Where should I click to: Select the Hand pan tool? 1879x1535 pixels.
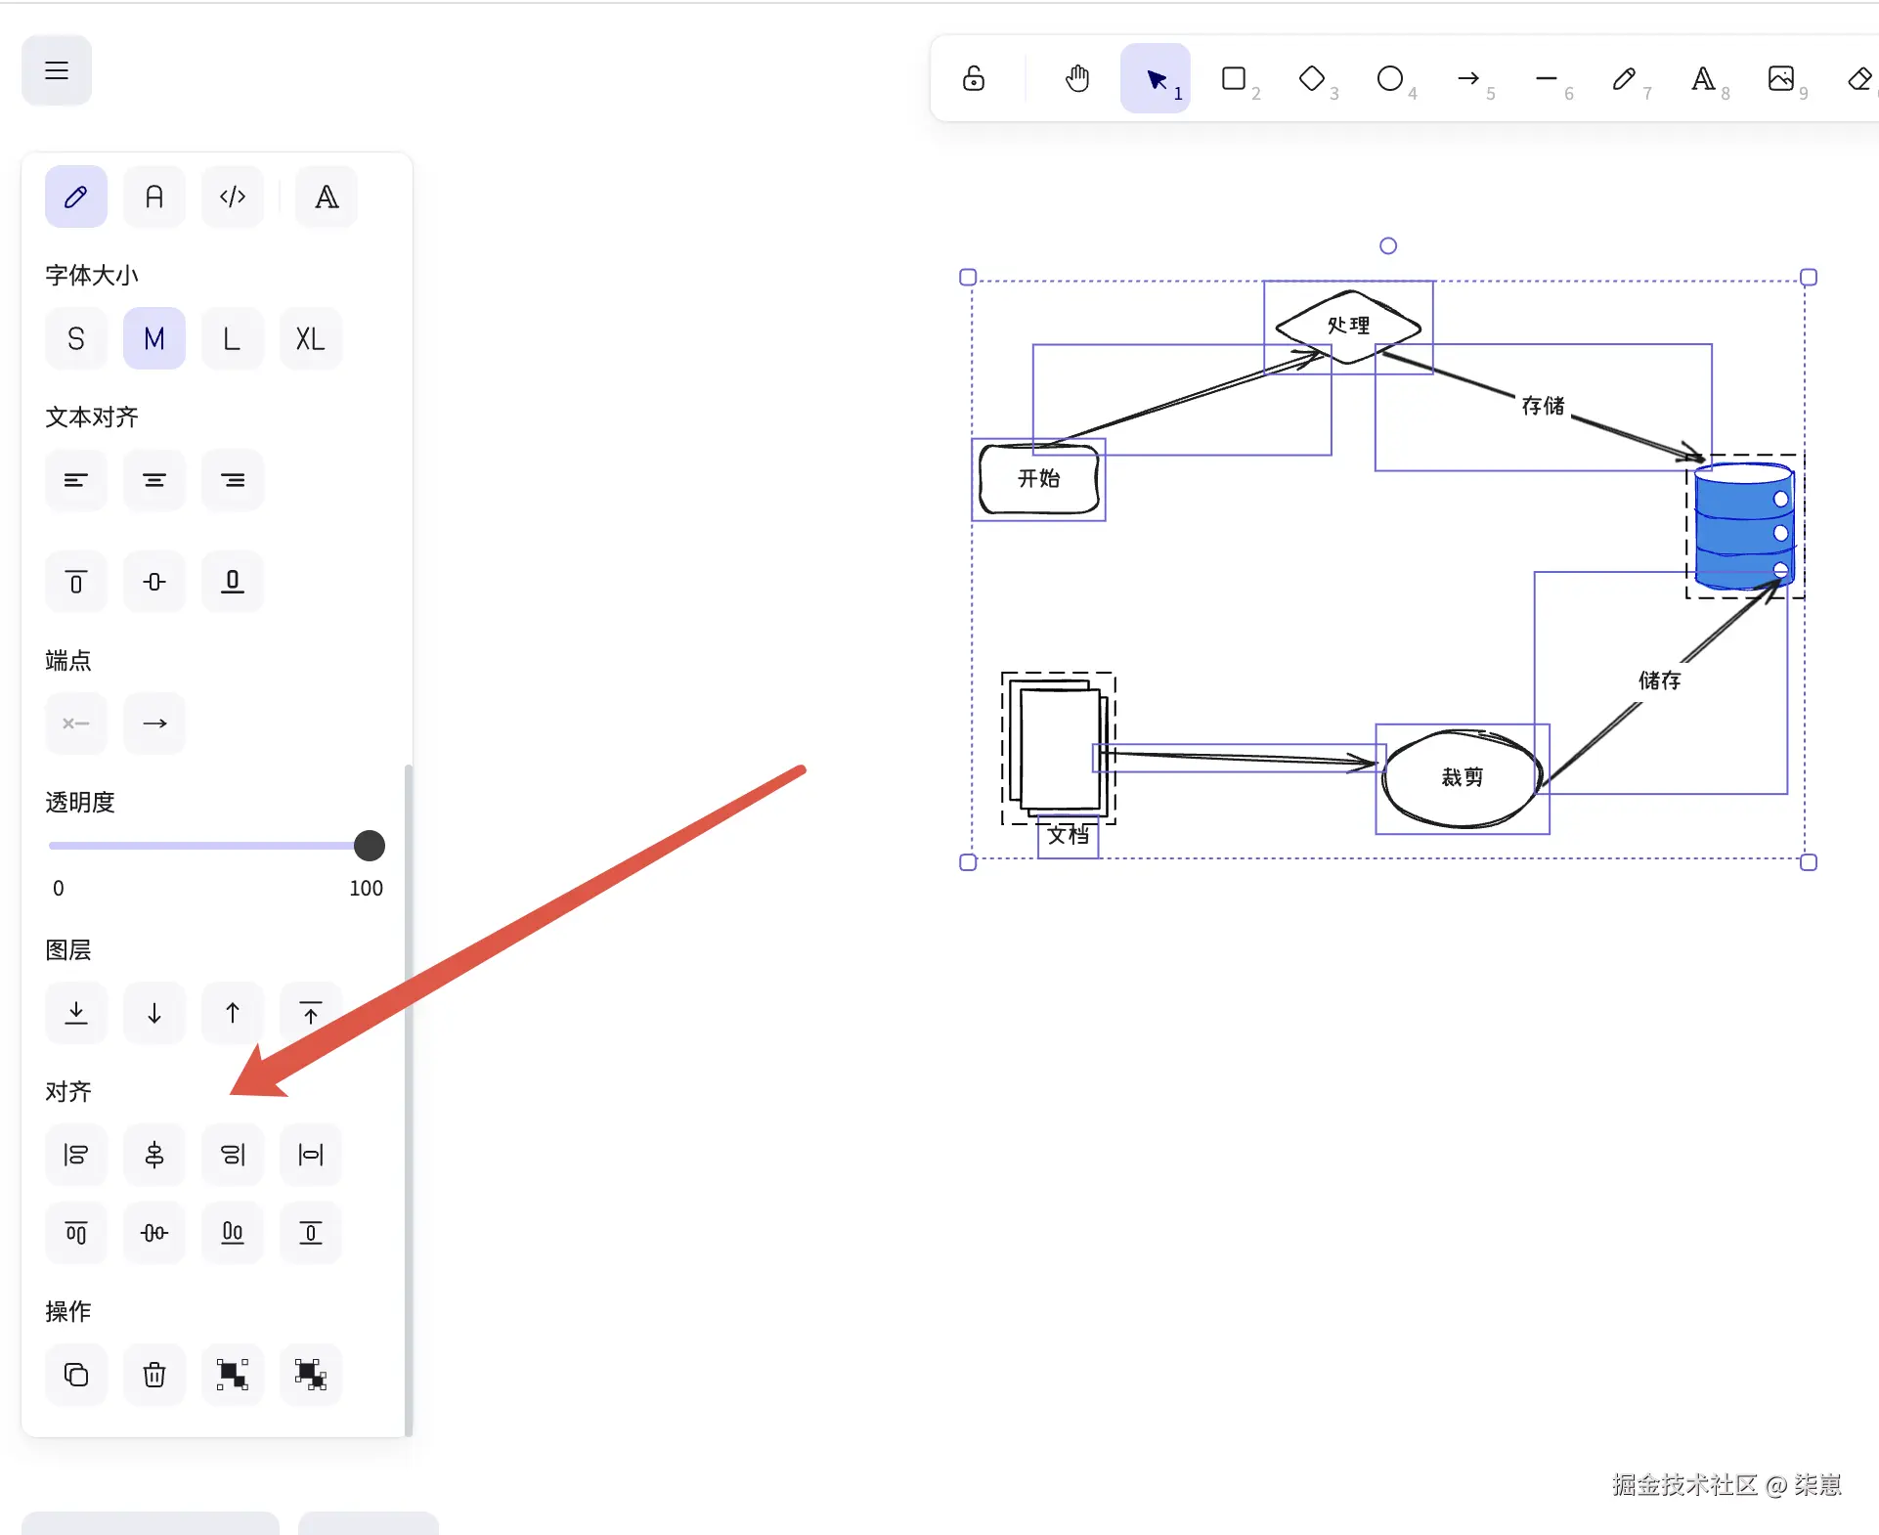click(x=1077, y=78)
